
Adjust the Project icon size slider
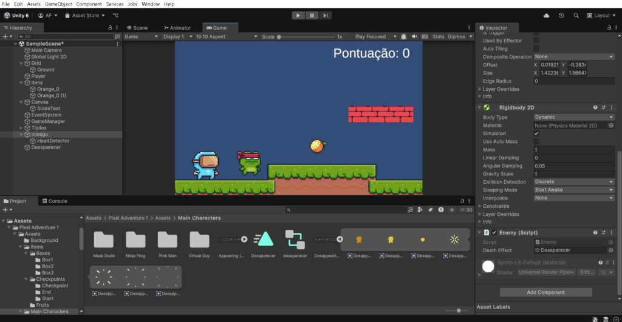pos(459,311)
